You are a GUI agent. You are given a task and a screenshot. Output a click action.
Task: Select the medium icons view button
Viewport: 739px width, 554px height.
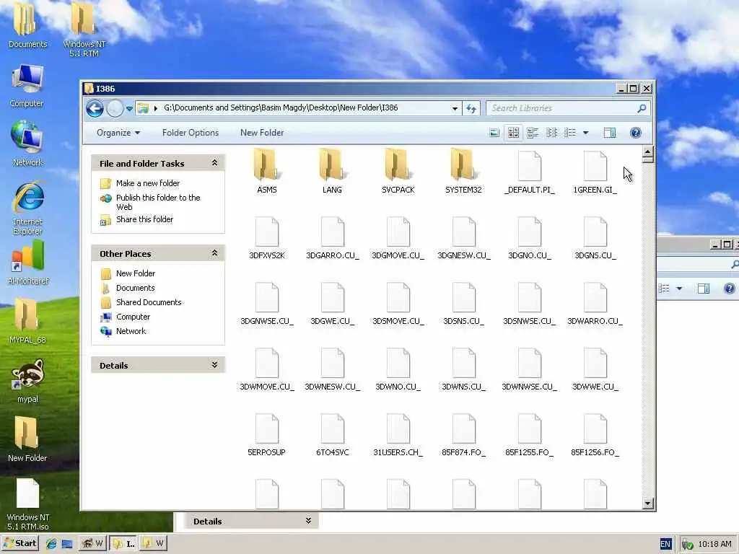point(513,133)
